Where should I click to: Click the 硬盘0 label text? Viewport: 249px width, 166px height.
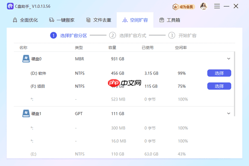coord(37,59)
